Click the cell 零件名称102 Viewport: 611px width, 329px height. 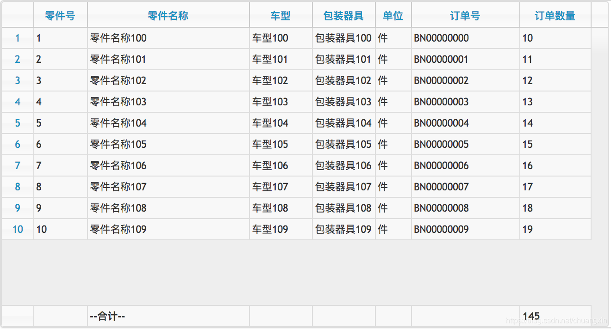click(x=168, y=80)
